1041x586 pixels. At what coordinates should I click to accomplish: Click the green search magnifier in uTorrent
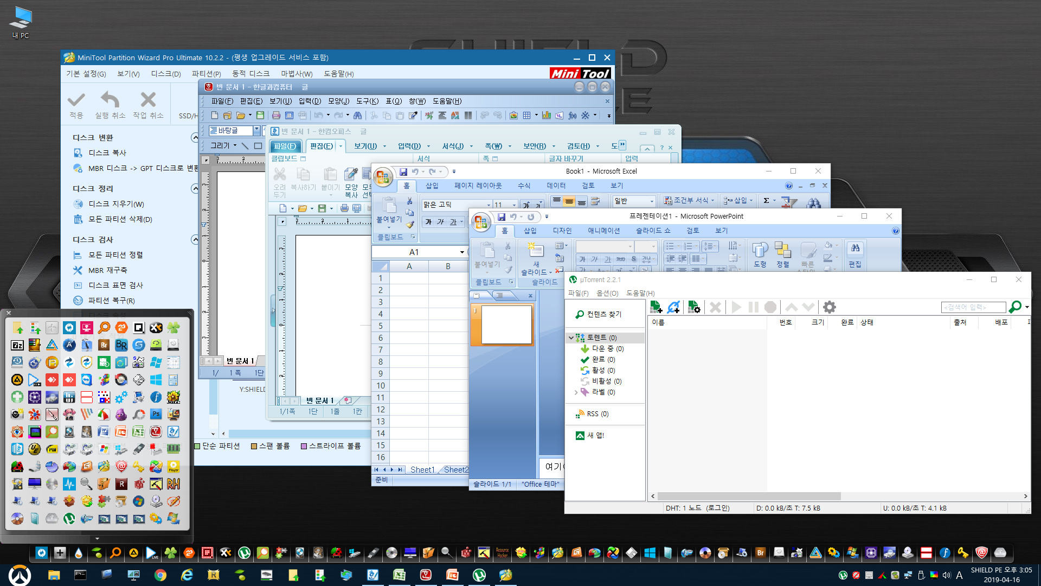[x=1015, y=307]
